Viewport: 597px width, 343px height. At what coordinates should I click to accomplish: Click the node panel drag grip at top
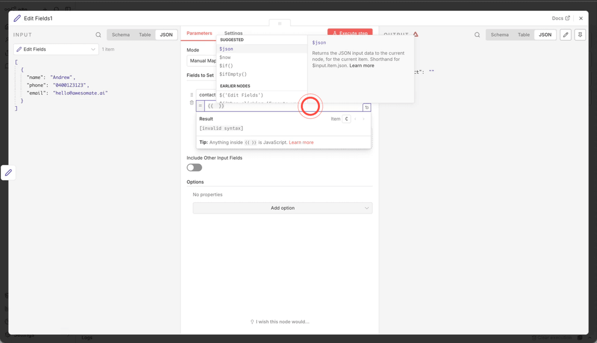pos(280,23)
